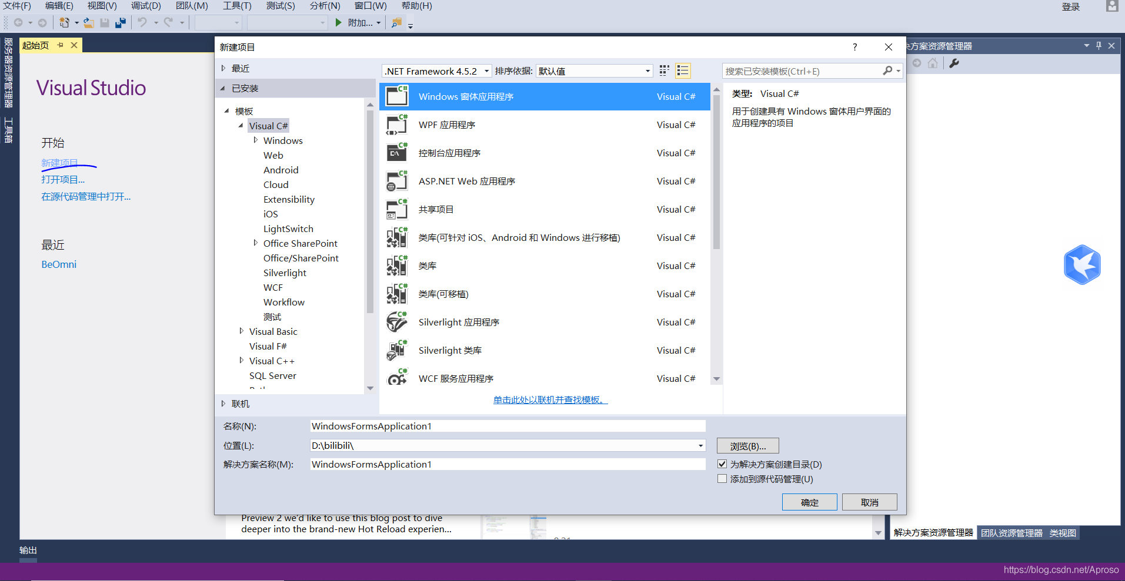Expand the Windows node under Visual C#
This screenshot has height=581, width=1125.
click(x=255, y=140)
